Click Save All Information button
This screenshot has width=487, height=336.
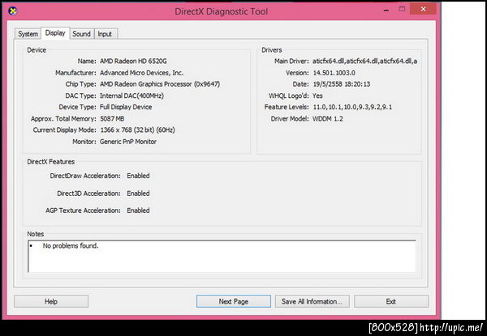pos(312,301)
